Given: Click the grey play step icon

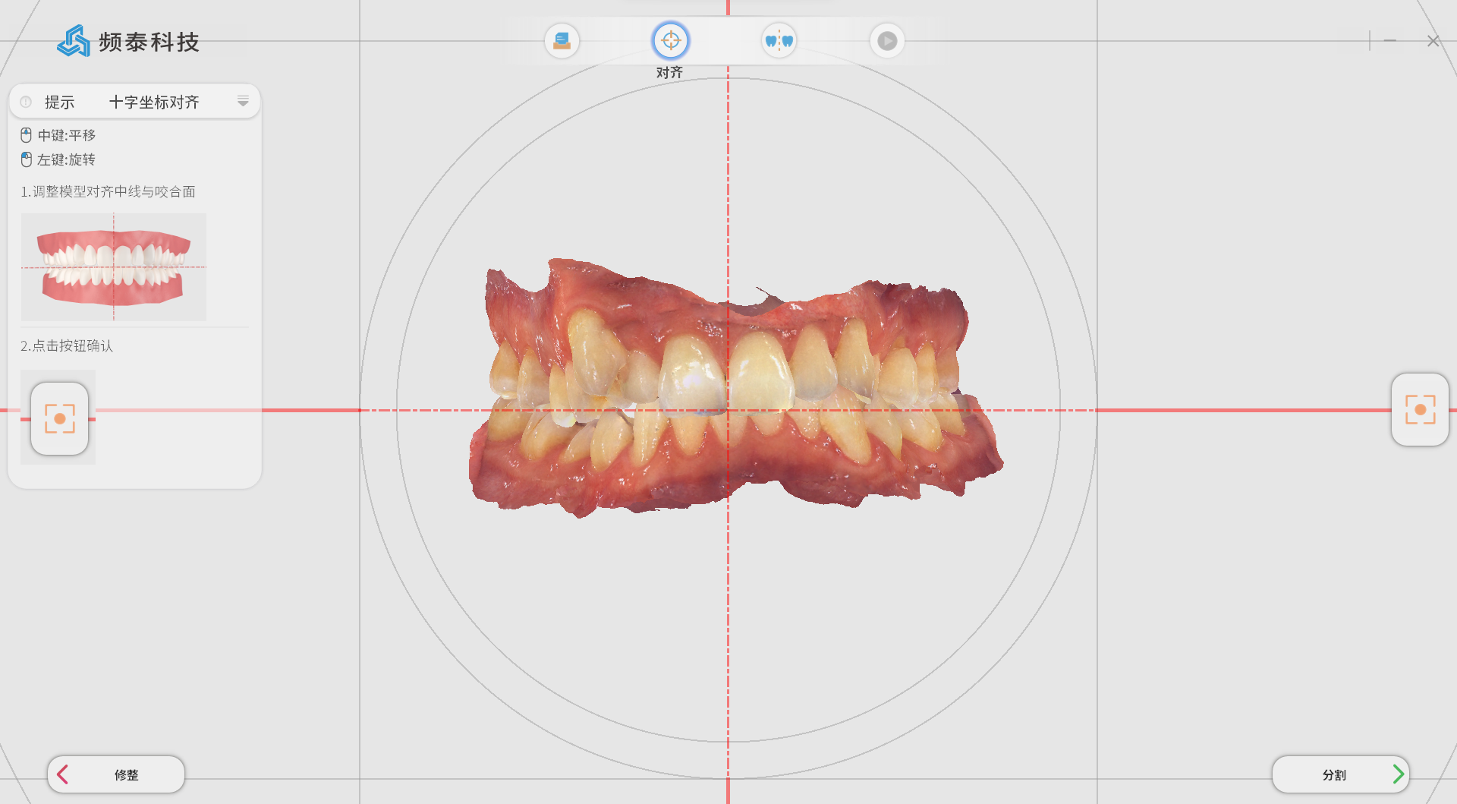Looking at the screenshot, I should pyautogui.click(x=887, y=41).
